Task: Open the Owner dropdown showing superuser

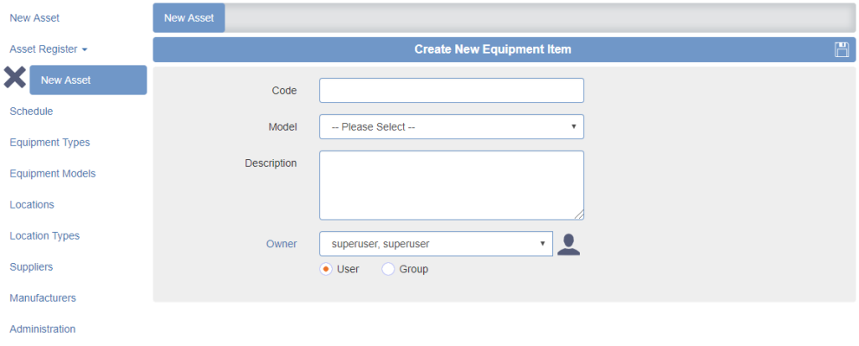Action: pyautogui.click(x=436, y=244)
